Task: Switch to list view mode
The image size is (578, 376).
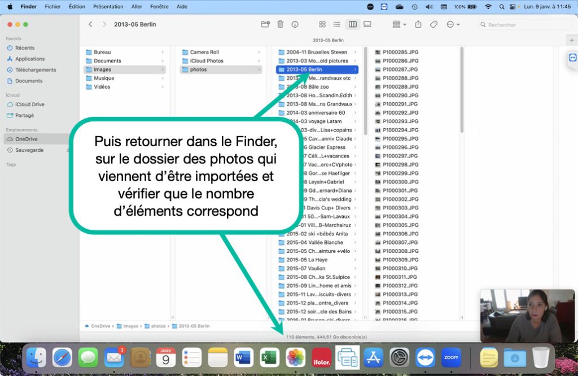Action: tap(337, 24)
